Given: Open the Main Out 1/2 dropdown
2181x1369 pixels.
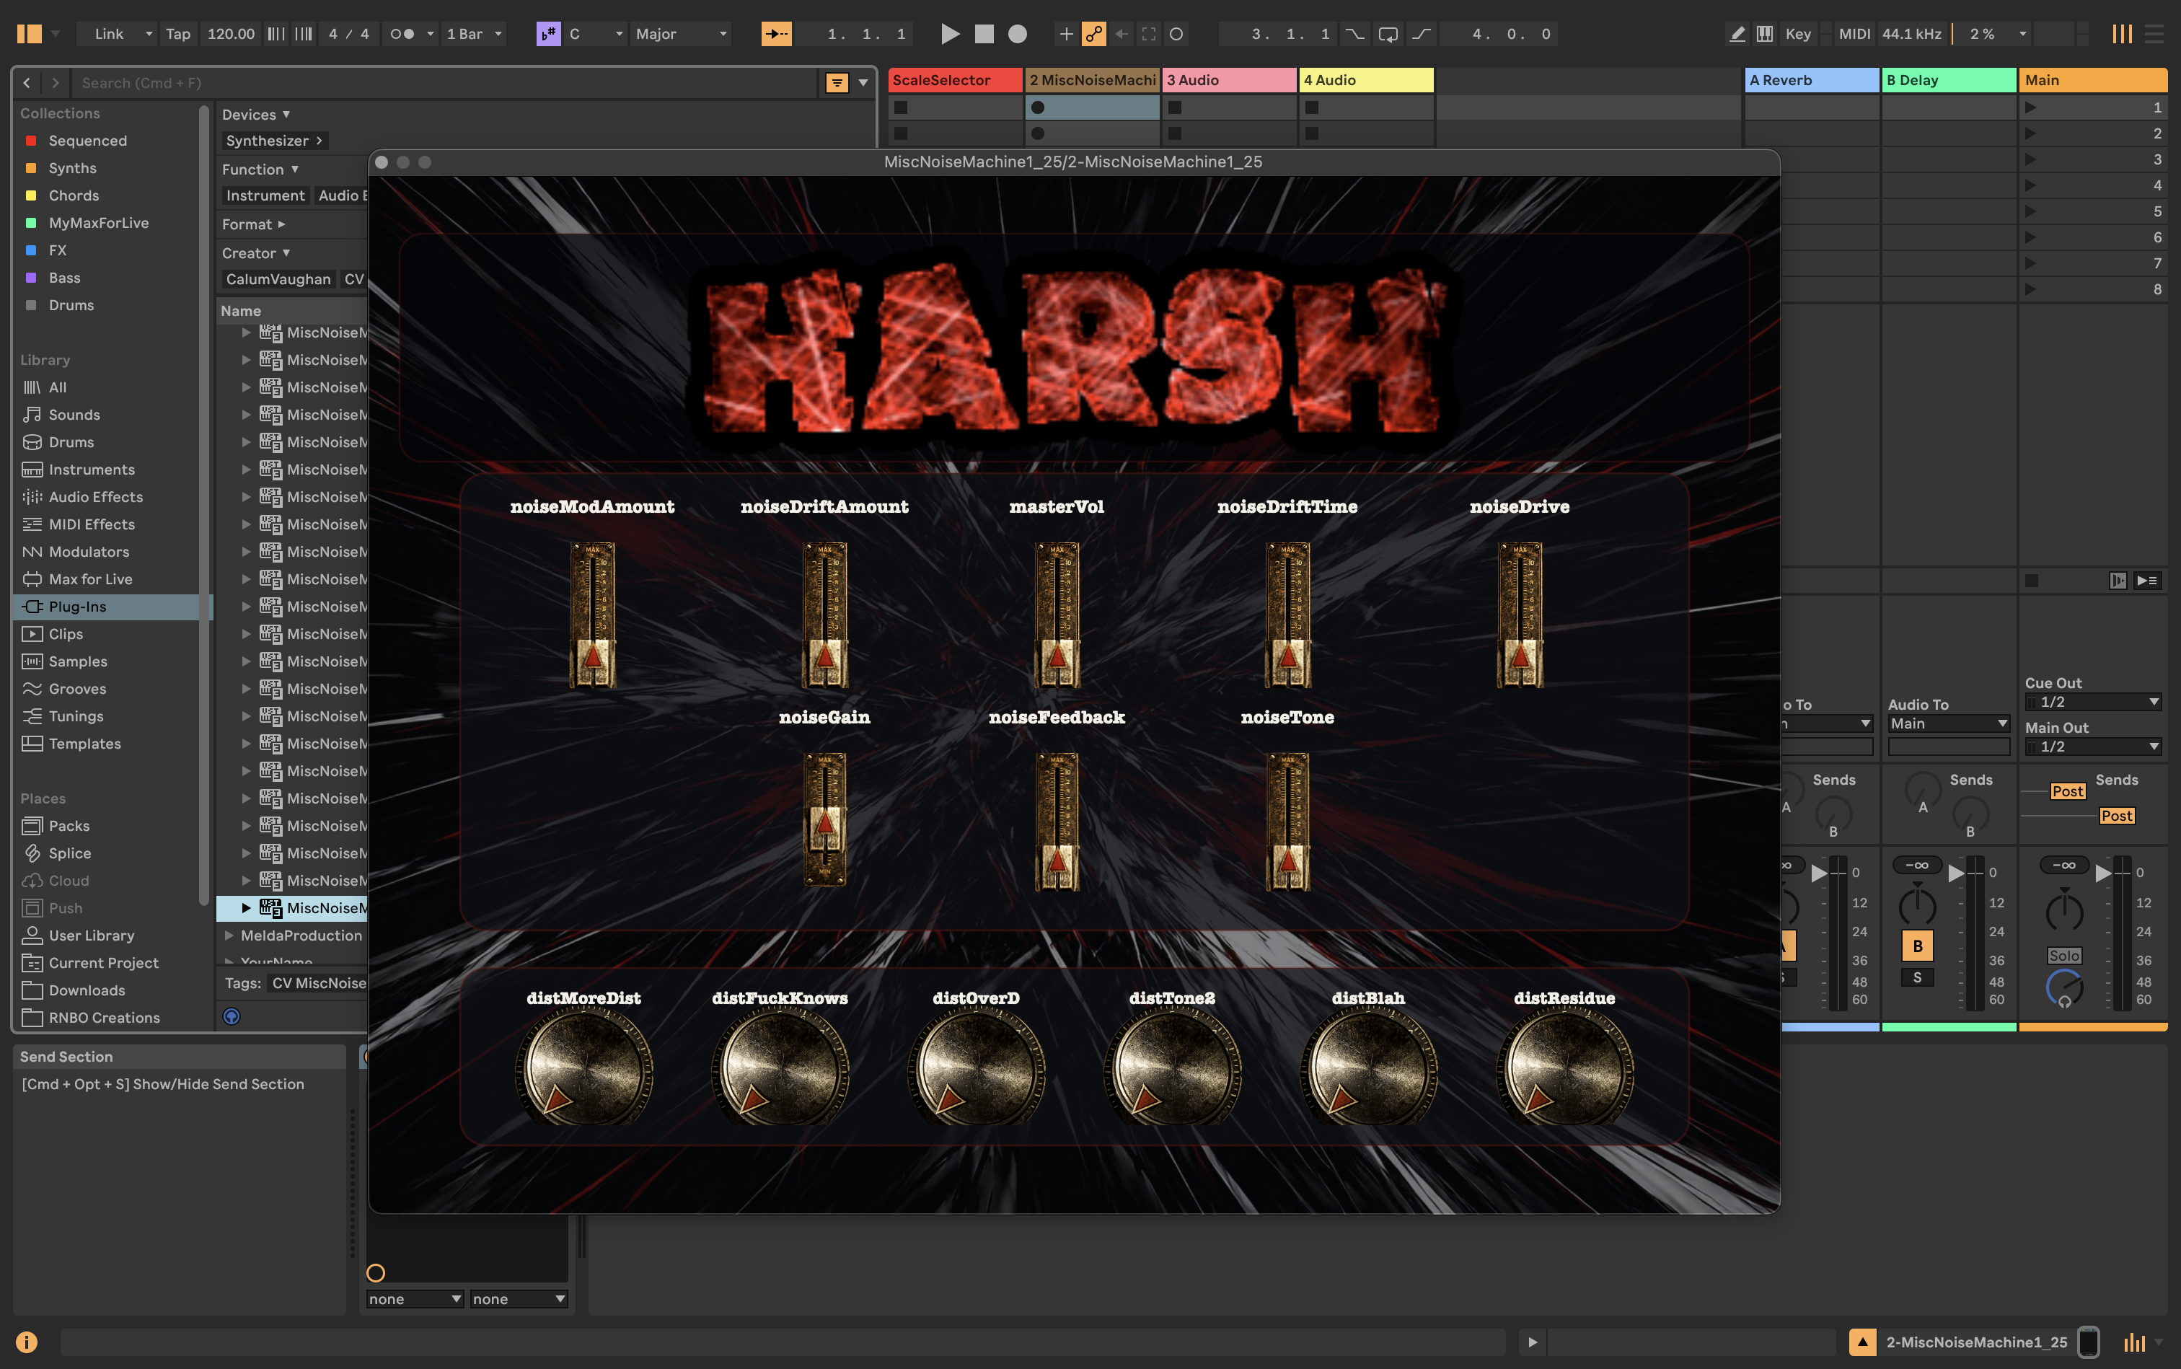Looking at the screenshot, I should click(x=2093, y=746).
